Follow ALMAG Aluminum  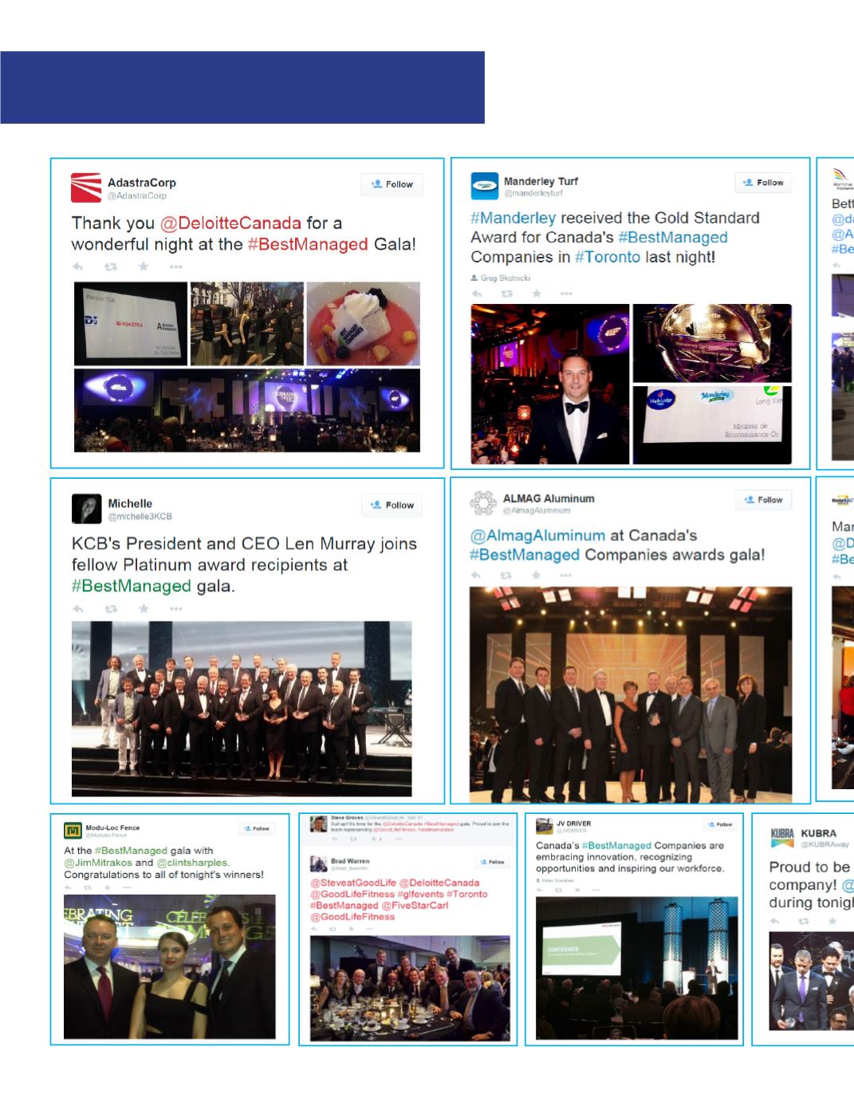click(x=762, y=500)
